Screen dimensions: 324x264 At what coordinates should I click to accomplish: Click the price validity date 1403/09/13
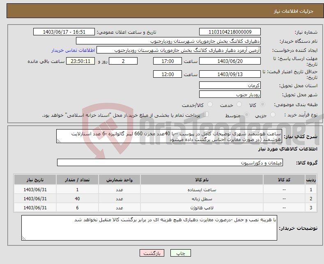click(230, 74)
